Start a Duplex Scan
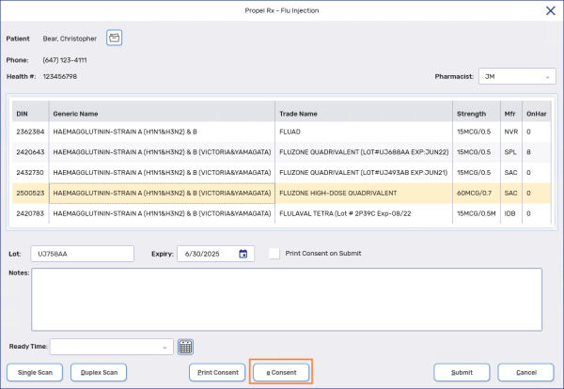Viewport: 564px width, 389px height. pos(97,372)
